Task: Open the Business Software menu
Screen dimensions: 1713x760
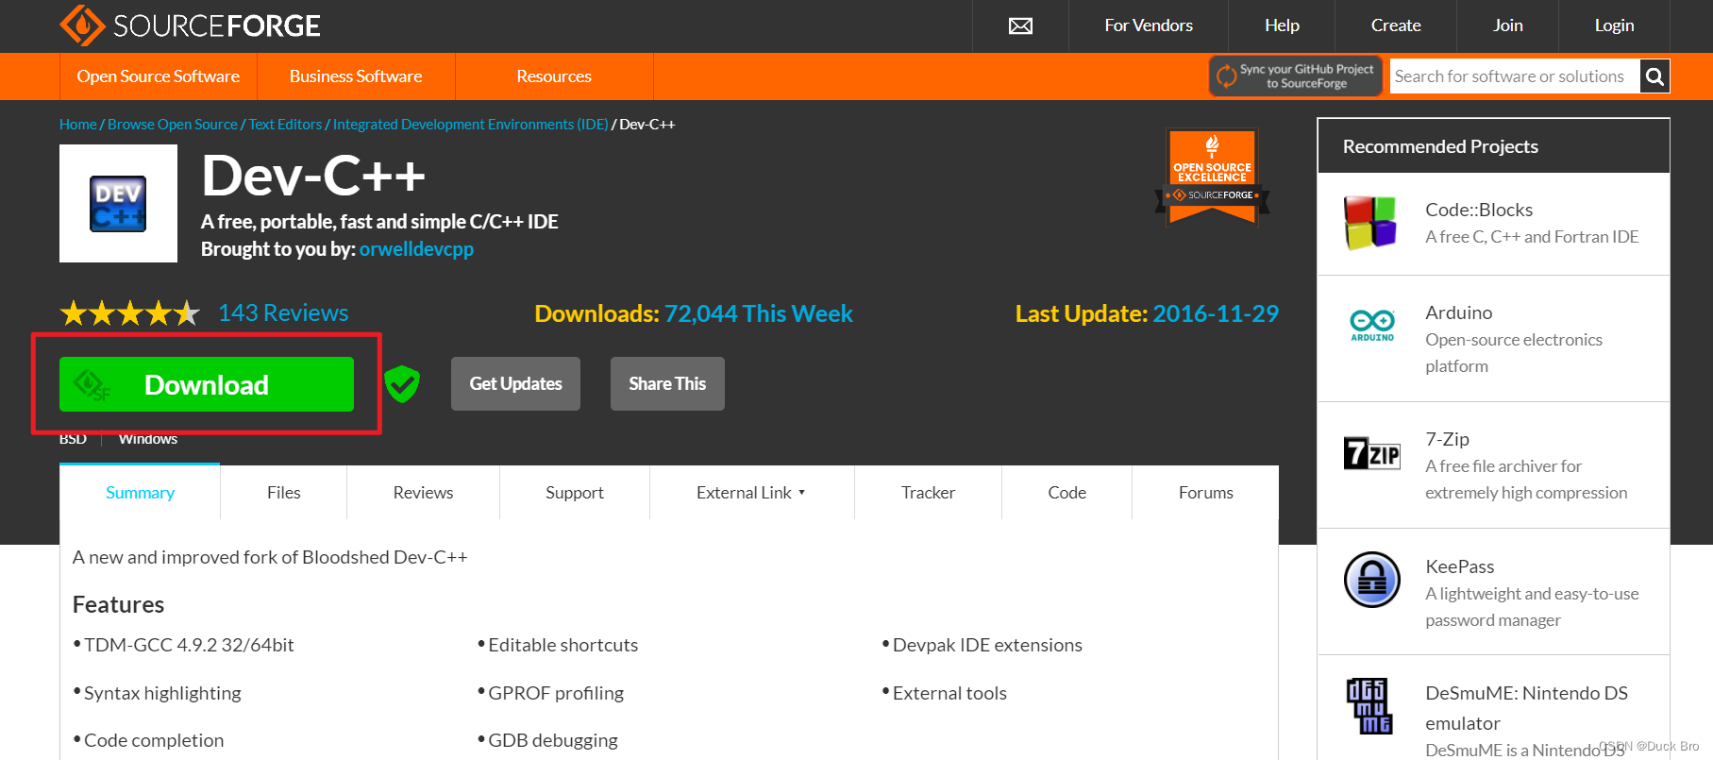Action: pyautogui.click(x=356, y=76)
